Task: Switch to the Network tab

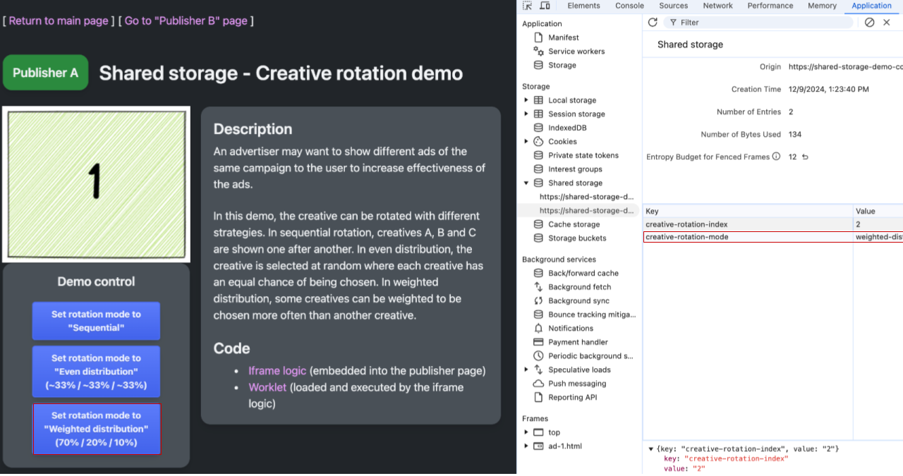Action: pos(717,6)
